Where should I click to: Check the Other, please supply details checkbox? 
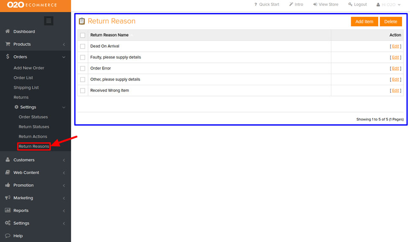pyautogui.click(x=82, y=80)
